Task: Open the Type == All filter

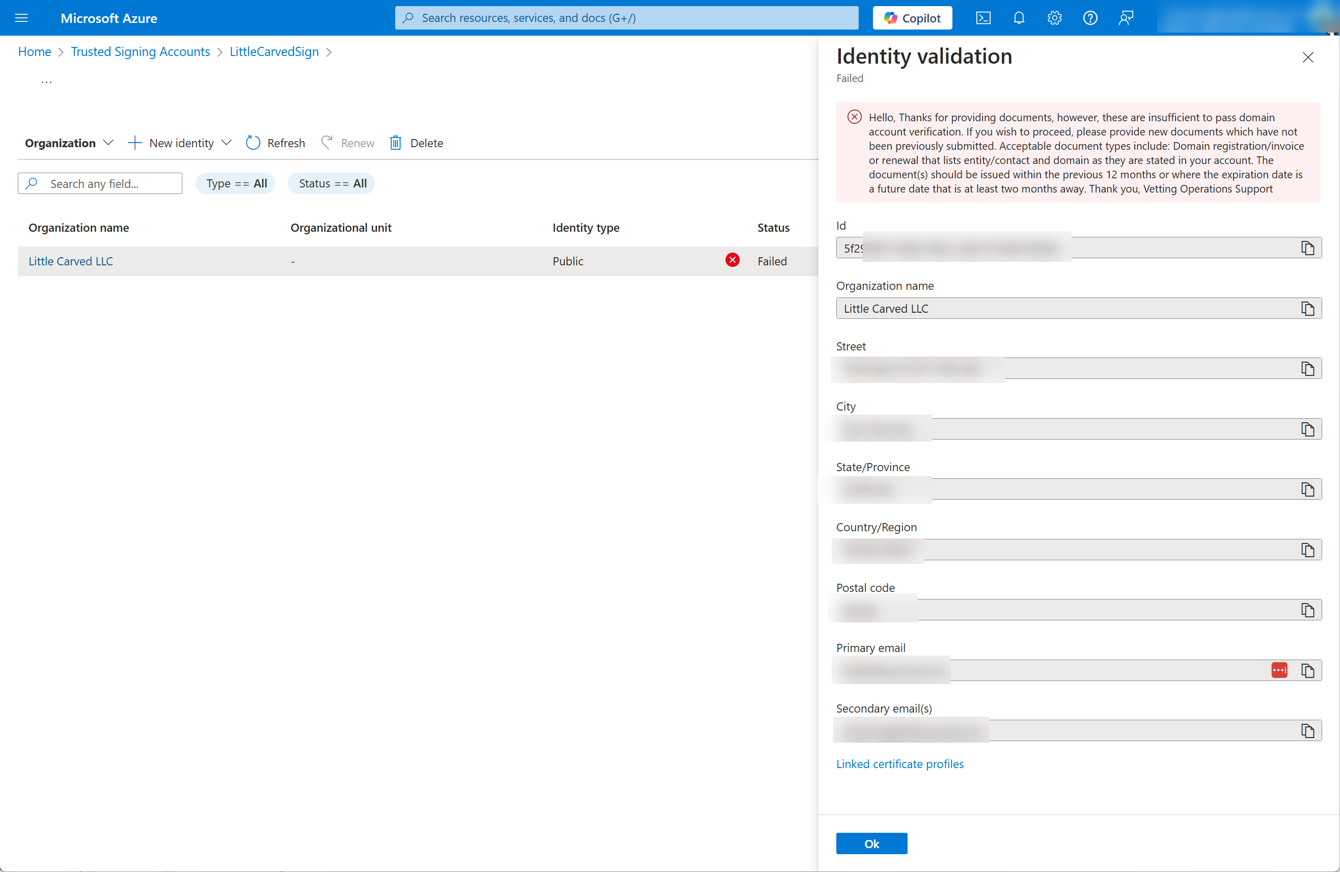Action: pyautogui.click(x=235, y=183)
